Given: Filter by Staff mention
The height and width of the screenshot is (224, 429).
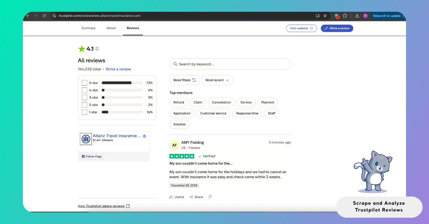Looking at the screenshot, I should [x=272, y=113].
